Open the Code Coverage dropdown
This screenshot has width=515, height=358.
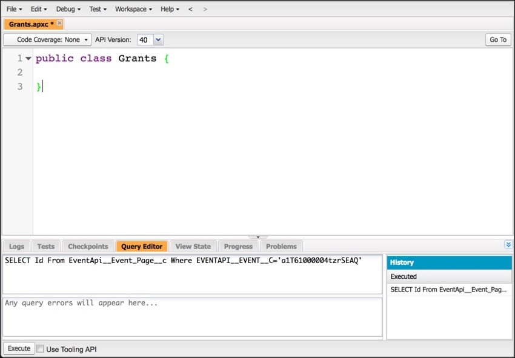tap(48, 40)
